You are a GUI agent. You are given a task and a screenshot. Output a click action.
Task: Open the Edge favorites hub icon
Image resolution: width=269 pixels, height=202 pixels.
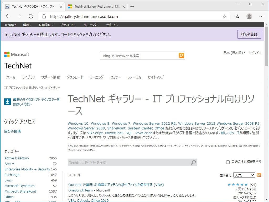[237, 16]
